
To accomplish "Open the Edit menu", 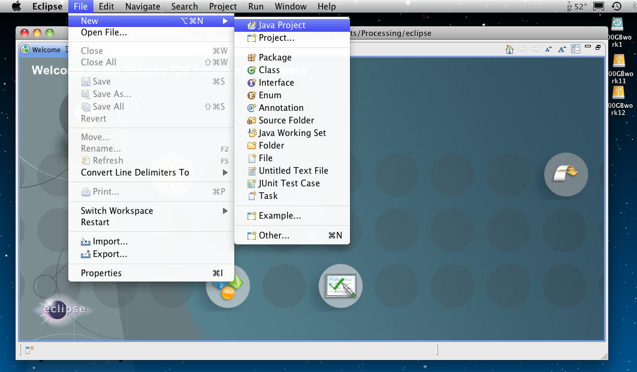I will pos(107,7).
